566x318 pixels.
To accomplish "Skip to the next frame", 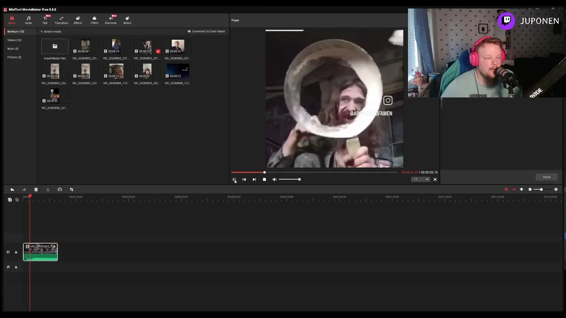I will 254,179.
